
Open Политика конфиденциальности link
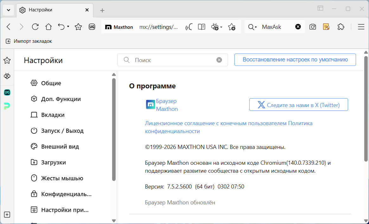click(229, 127)
